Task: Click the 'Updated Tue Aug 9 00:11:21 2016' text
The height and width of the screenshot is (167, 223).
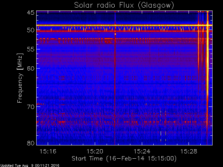Action: tap(30, 166)
